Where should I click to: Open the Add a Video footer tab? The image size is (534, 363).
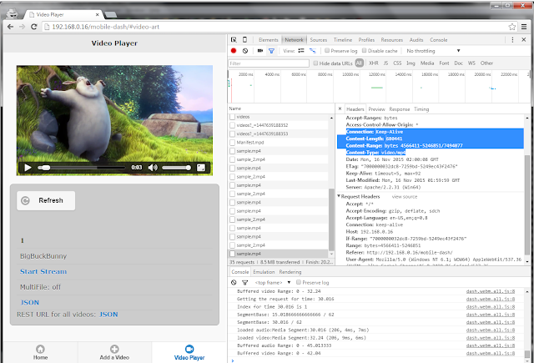[114, 352]
